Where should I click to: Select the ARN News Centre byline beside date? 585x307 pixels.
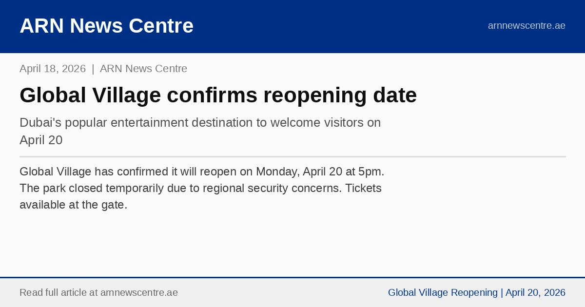pyautogui.click(x=143, y=69)
